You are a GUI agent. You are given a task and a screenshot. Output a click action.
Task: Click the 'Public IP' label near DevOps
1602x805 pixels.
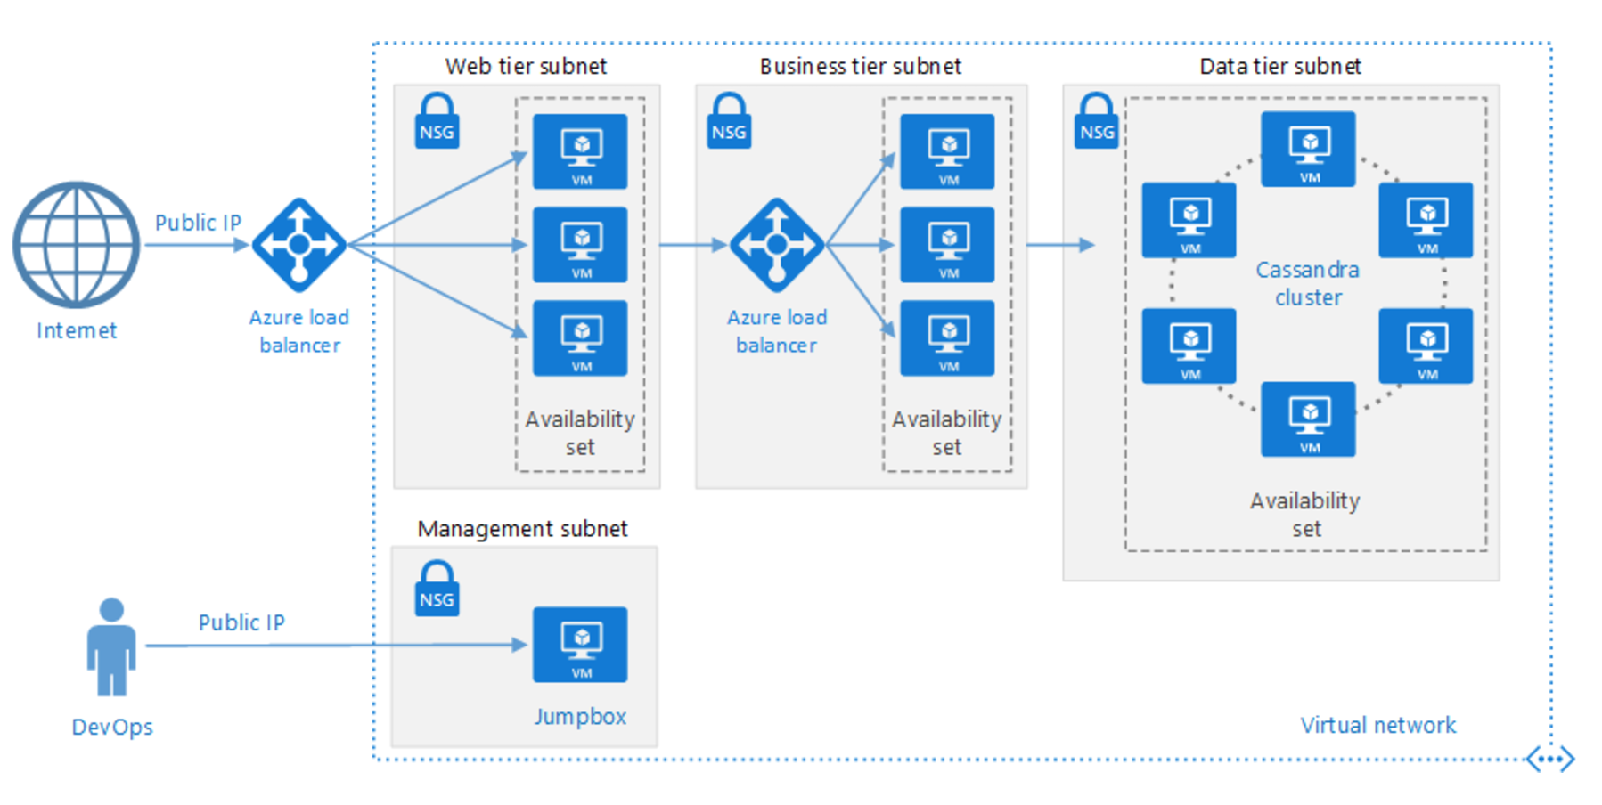[x=241, y=622]
